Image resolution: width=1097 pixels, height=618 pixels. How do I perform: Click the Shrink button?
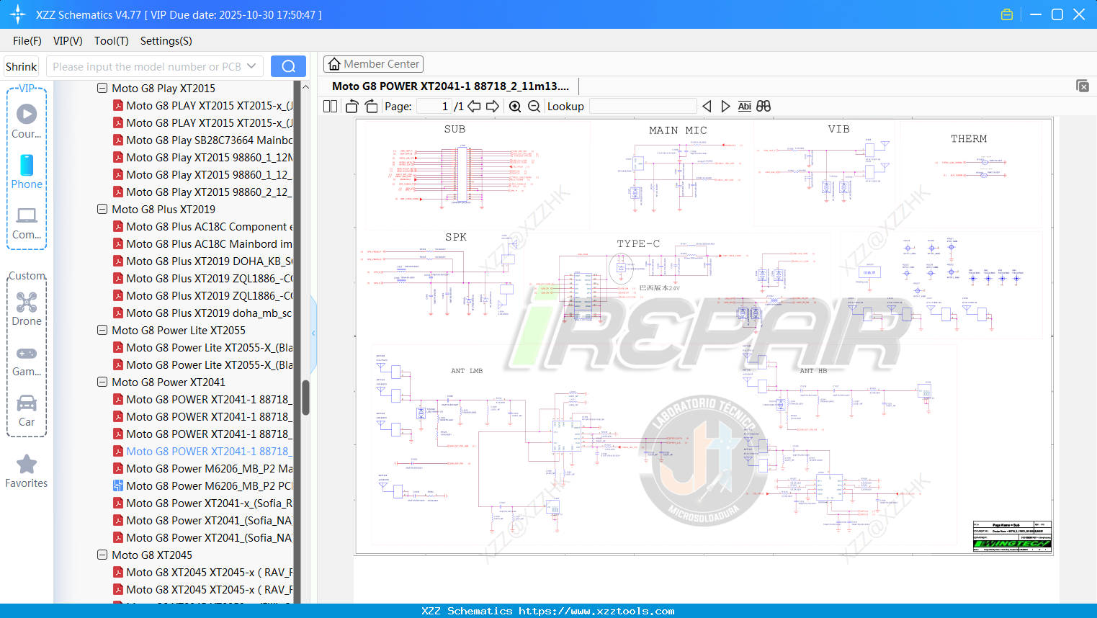click(x=22, y=66)
